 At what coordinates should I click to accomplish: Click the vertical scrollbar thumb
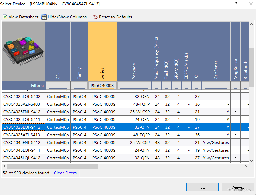(251, 67)
